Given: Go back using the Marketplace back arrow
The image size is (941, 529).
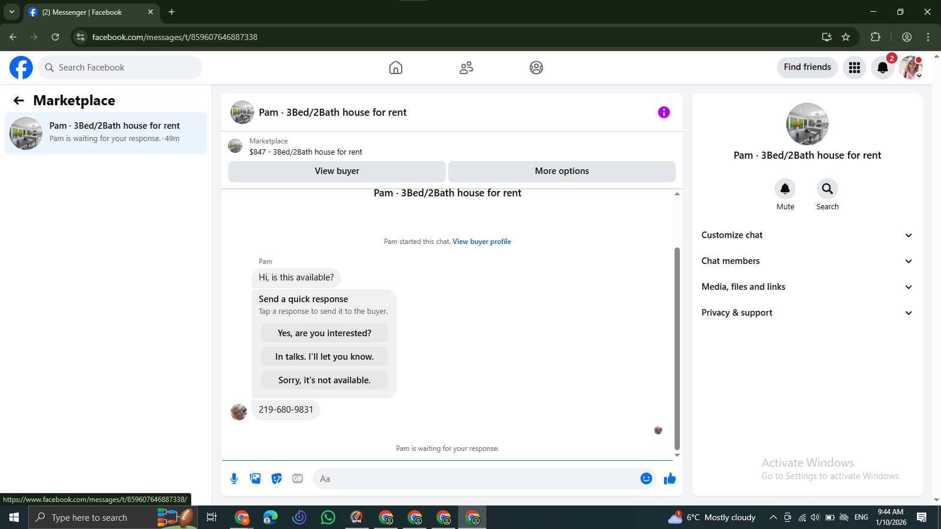Looking at the screenshot, I should click(19, 101).
